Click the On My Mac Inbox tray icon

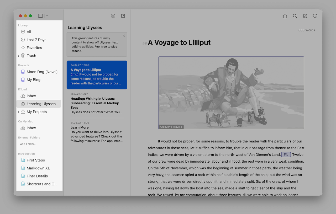tap(23, 128)
